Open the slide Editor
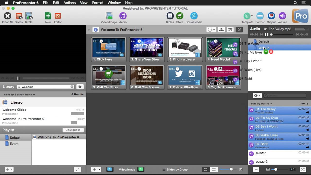This screenshot has width=311, height=175. pyautogui.click(x=58, y=16)
